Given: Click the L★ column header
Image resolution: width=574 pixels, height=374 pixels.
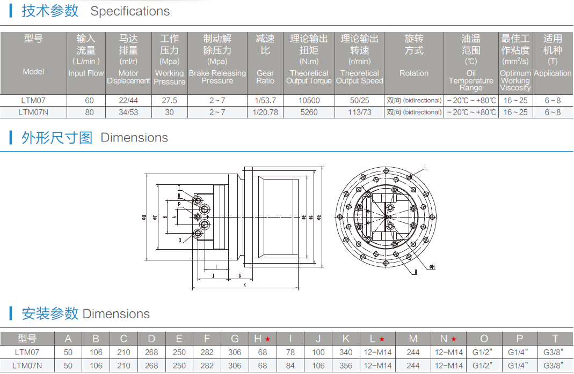Looking at the screenshot, I should pyautogui.click(x=377, y=339).
